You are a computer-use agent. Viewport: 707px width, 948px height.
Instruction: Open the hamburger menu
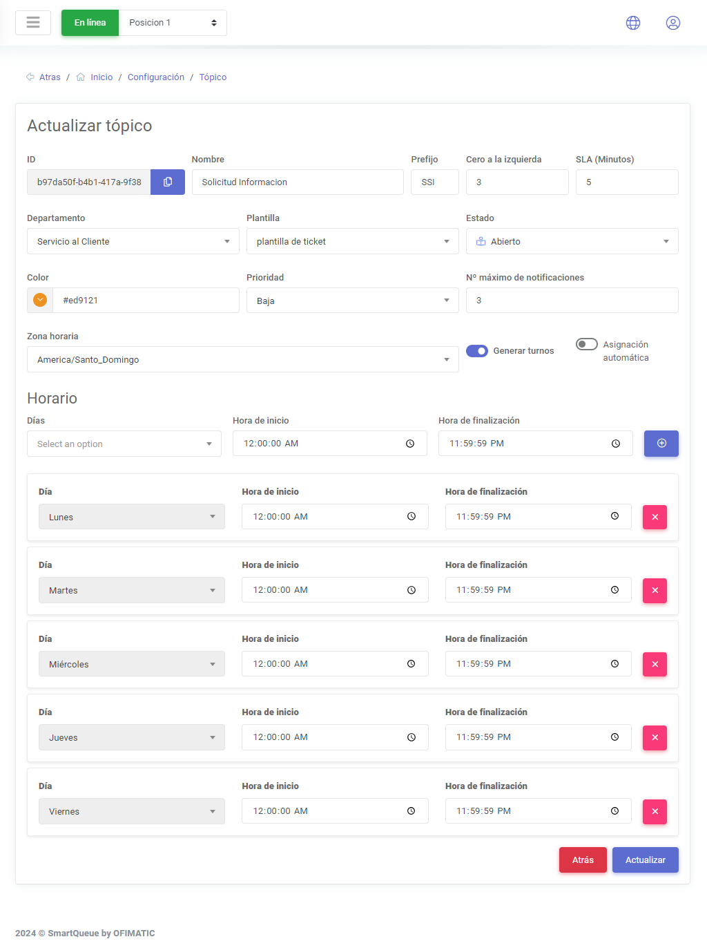(x=33, y=23)
